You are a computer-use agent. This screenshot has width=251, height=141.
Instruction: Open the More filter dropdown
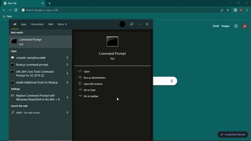click(x=62, y=24)
